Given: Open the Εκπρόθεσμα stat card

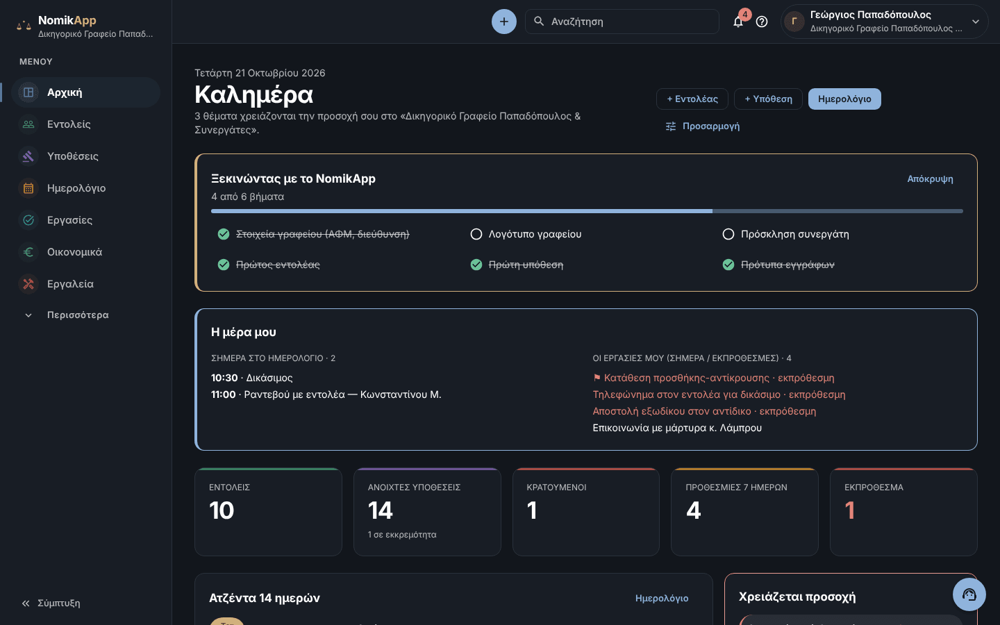Looking at the screenshot, I should point(903,512).
